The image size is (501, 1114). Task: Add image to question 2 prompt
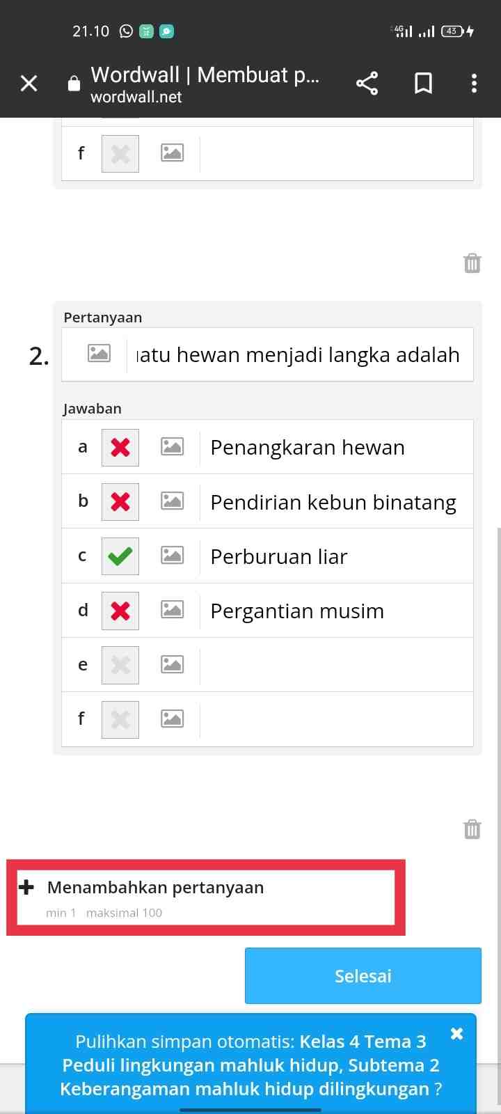click(99, 354)
